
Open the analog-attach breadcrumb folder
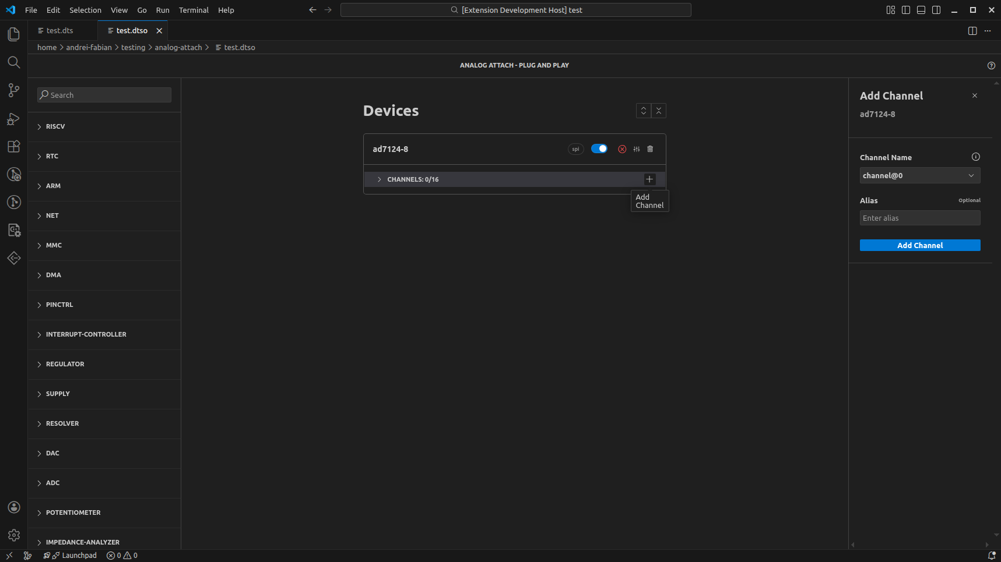178,47
